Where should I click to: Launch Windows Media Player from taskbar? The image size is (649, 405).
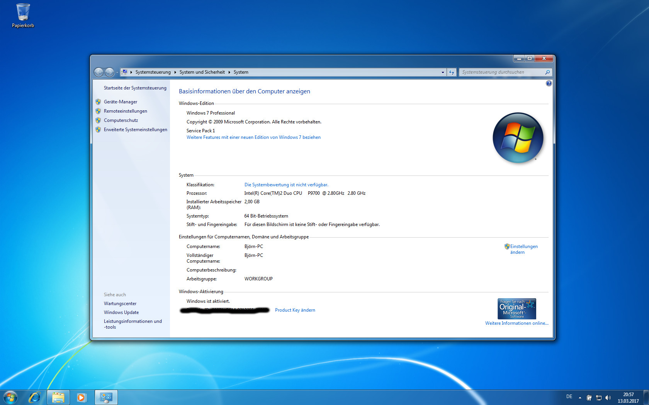pyautogui.click(x=81, y=397)
